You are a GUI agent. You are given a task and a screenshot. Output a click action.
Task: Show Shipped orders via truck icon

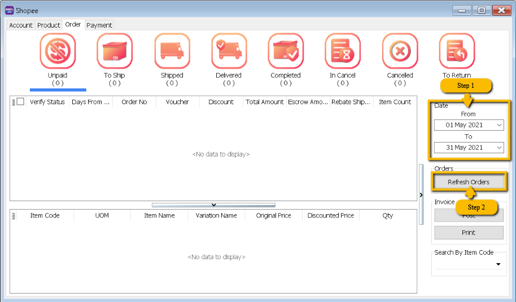tap(172, 51)
